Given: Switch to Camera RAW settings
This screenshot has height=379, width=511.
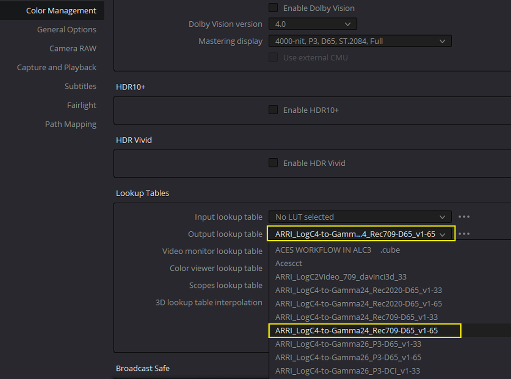Looking at the screenshot, I should [73, 48].
